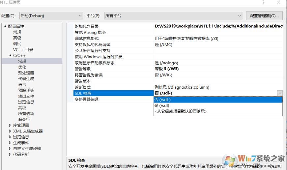Click the 列信息 (/diagnostics:column) value
287x170 pixels.
tap(182, 87)
